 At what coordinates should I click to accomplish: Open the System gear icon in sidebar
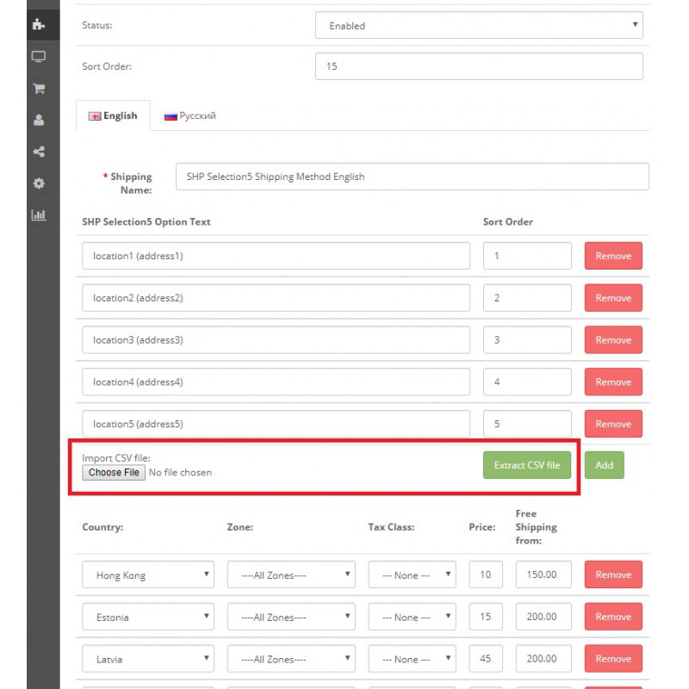pyautogui.click(x=39, y=183)
